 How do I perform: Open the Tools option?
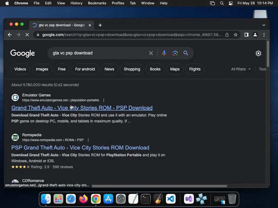[x=263, y=69]
